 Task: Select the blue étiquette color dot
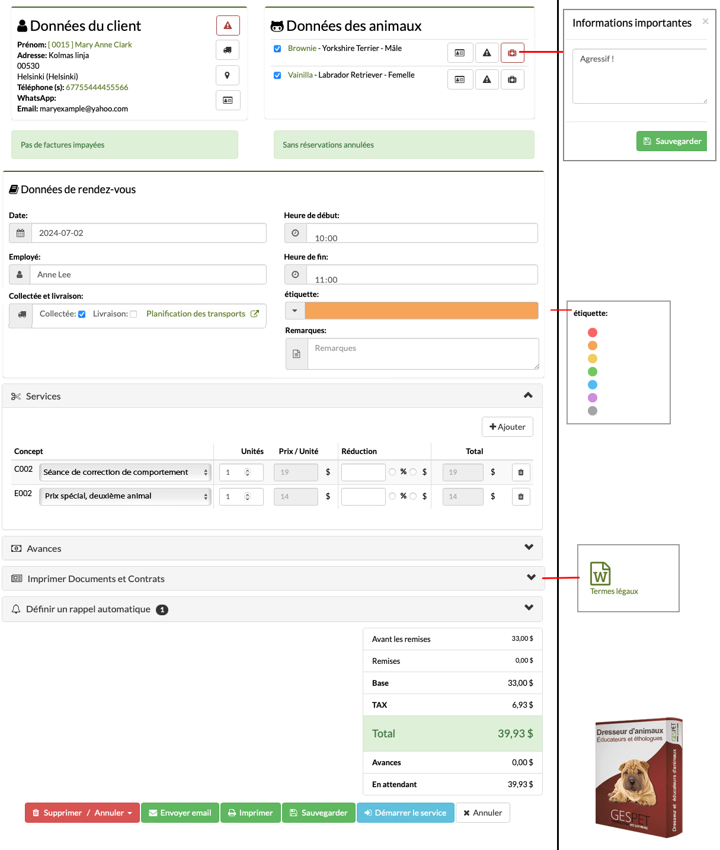coord(593,385)
